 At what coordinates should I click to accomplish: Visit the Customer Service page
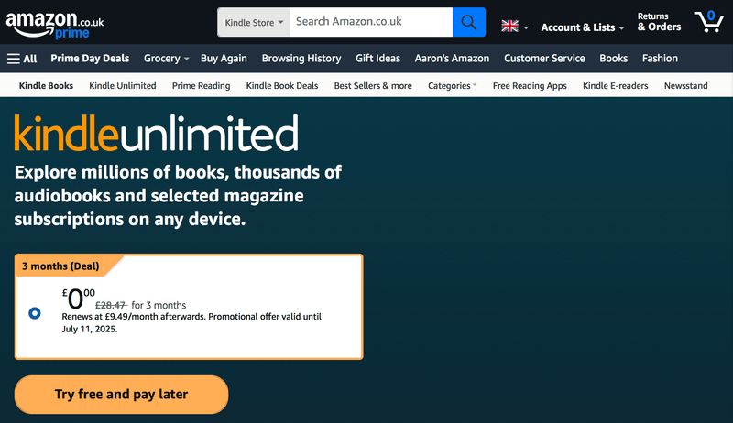point(544,59)
